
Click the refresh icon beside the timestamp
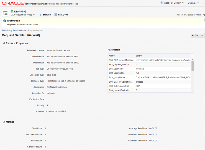[204, 15]
